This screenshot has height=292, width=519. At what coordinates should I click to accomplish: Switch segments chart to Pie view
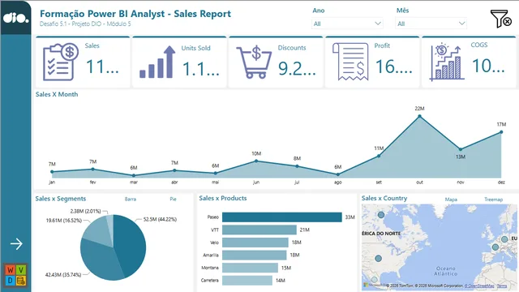coord(173,199)
